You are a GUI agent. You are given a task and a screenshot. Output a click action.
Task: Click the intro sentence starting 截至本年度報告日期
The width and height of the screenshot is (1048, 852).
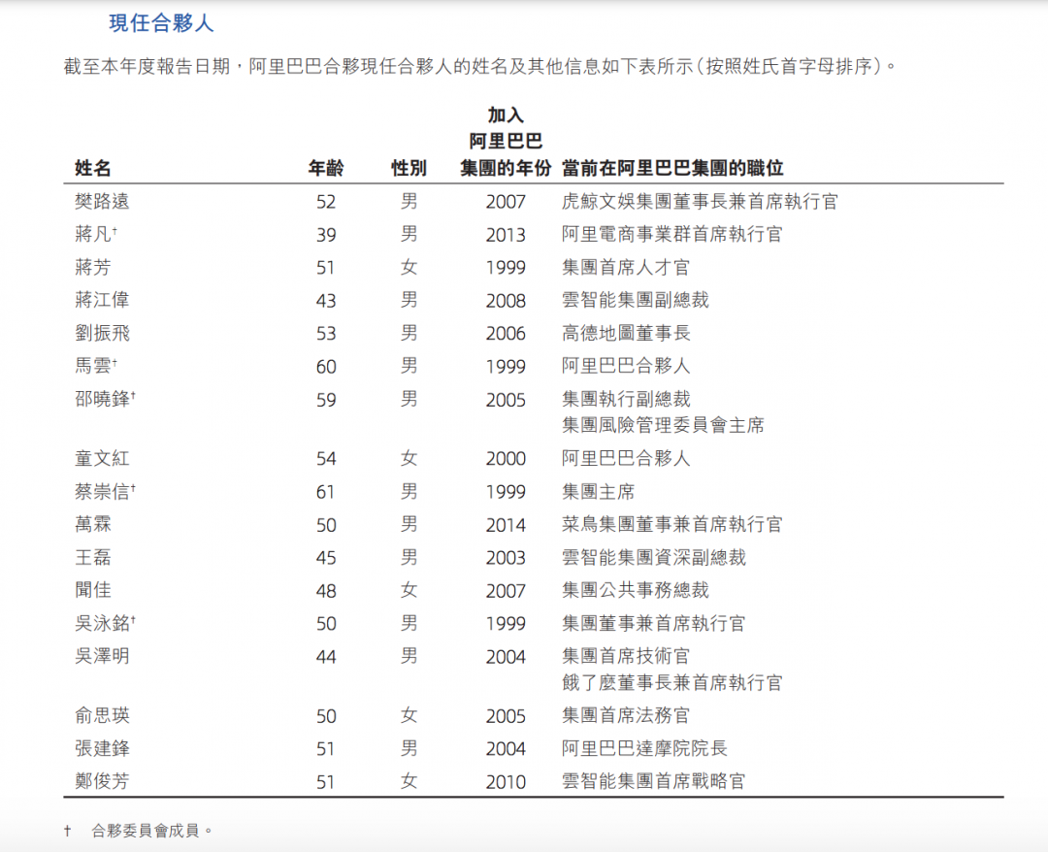click(x=480, y=66)
